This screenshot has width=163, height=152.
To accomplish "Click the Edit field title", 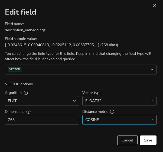I will (x=21, y=12).
